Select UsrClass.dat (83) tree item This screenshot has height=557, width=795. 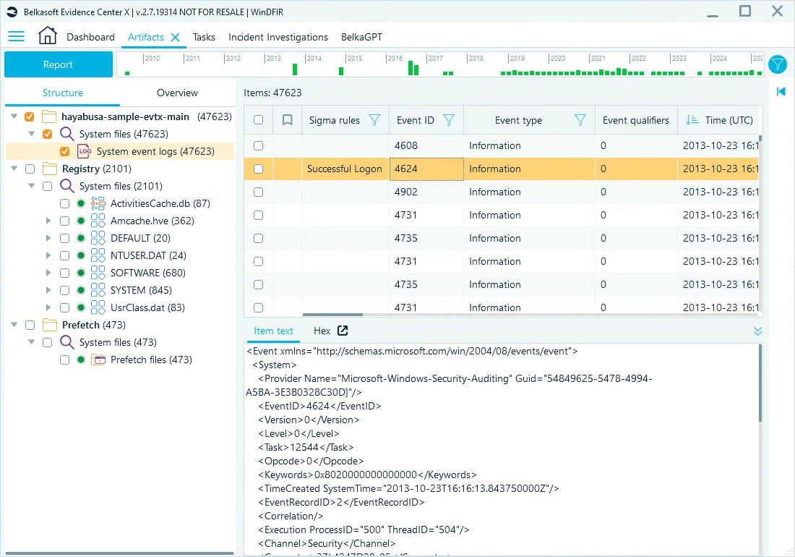coord(147,307)
